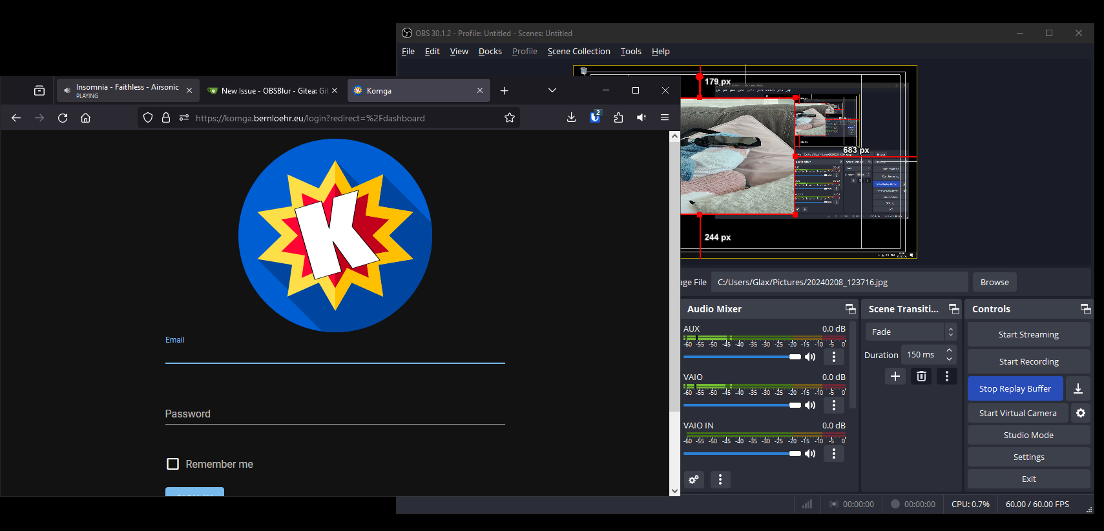Mute the AUX audio channel
This screenshot has height=531, width=1104.
point(810,357)
